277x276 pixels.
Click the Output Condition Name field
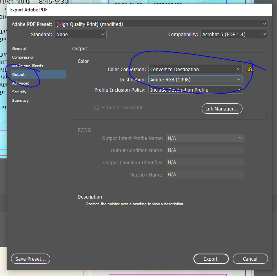click(x=205, y=150)
